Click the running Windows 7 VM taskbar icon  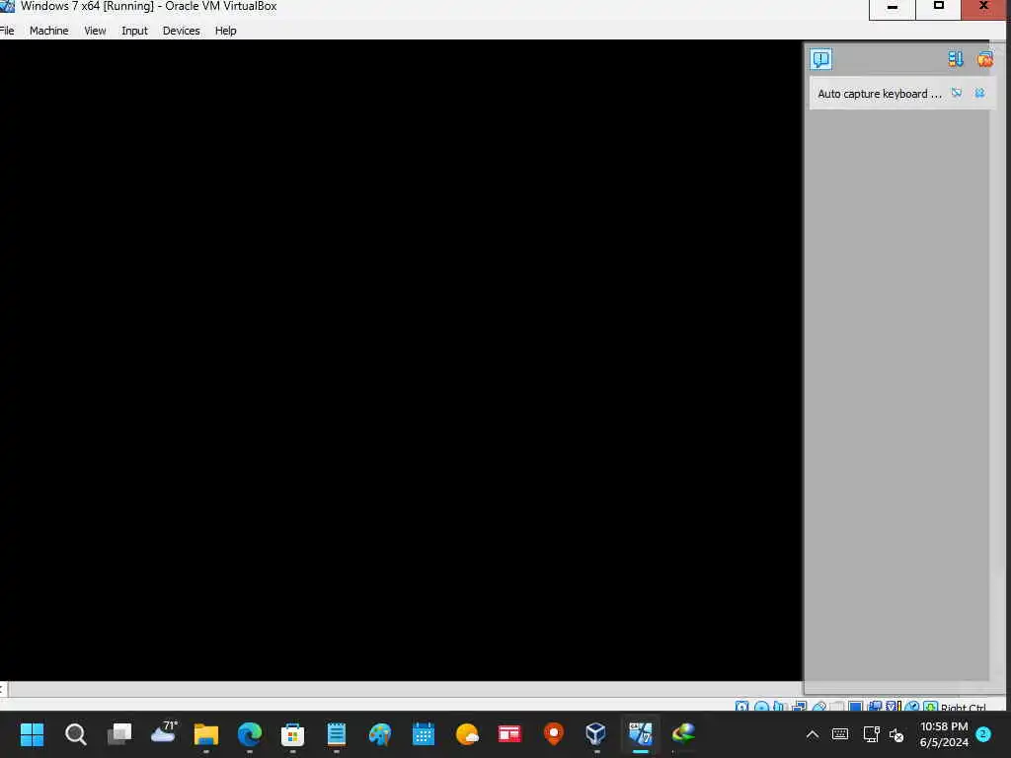pos(640,734)
